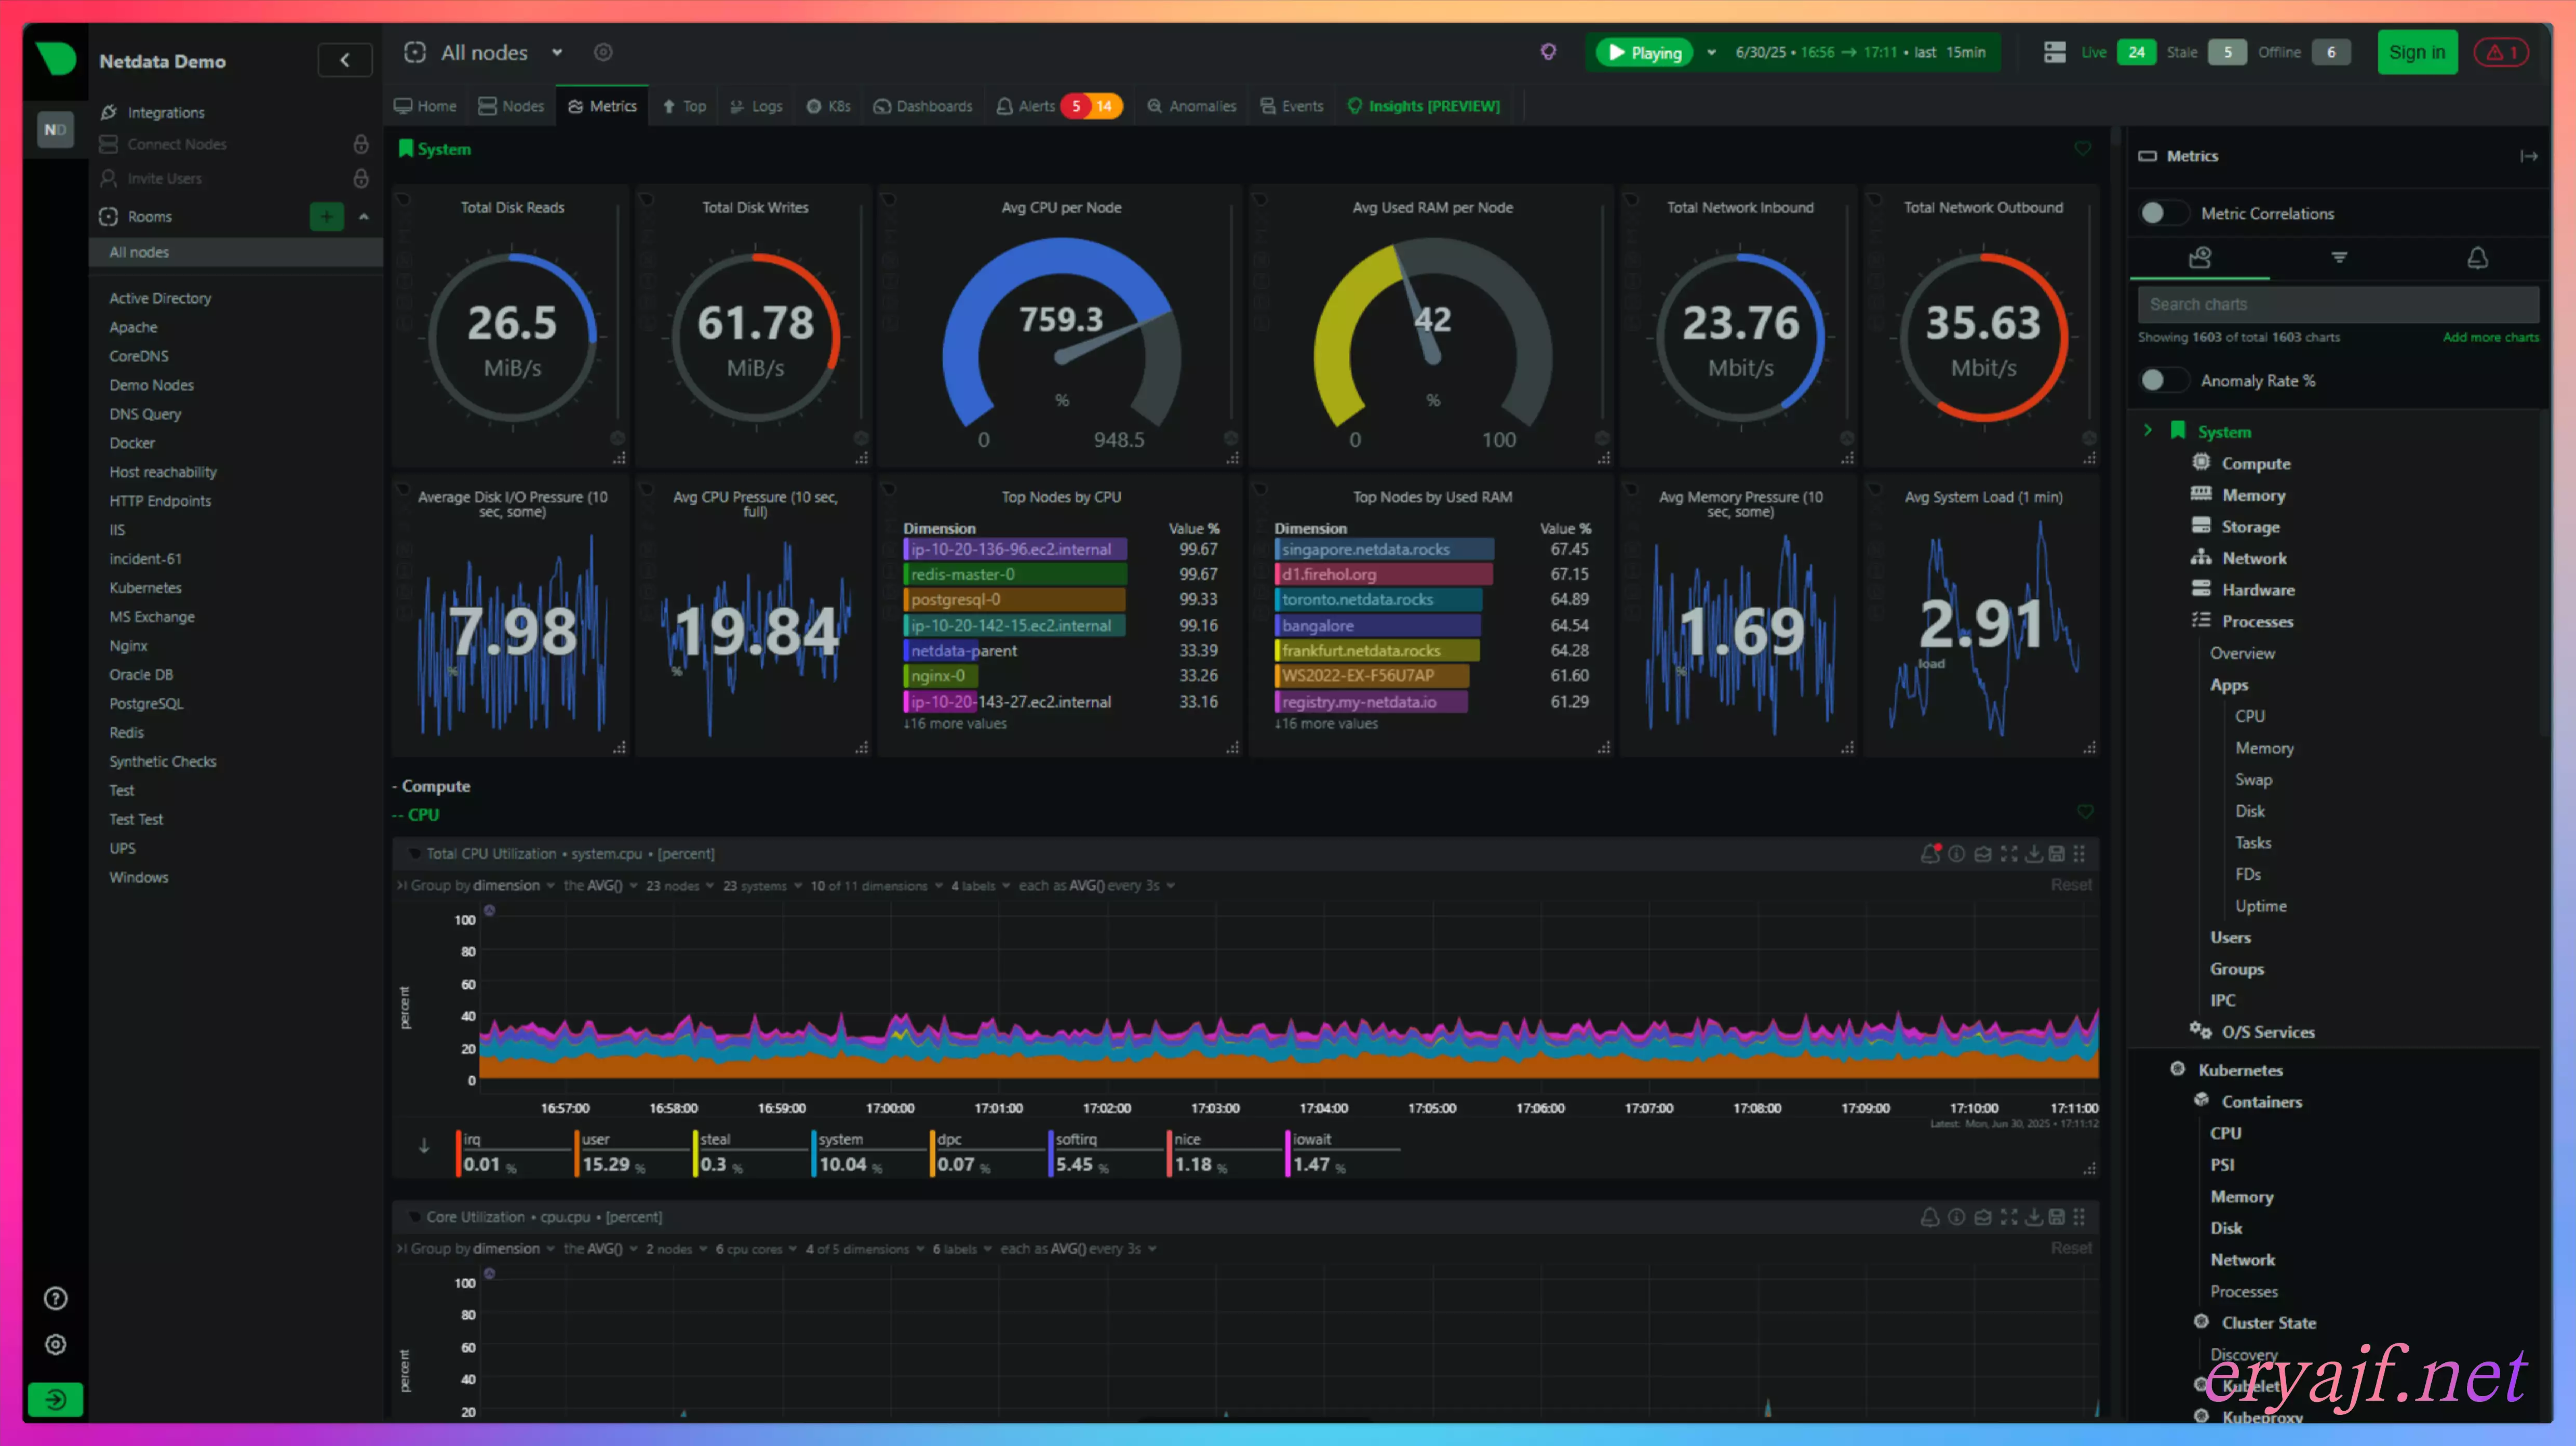Click the heart icon on the System section header
The height and width of the screenshot is (1446, 2576).
point(2082,149)
